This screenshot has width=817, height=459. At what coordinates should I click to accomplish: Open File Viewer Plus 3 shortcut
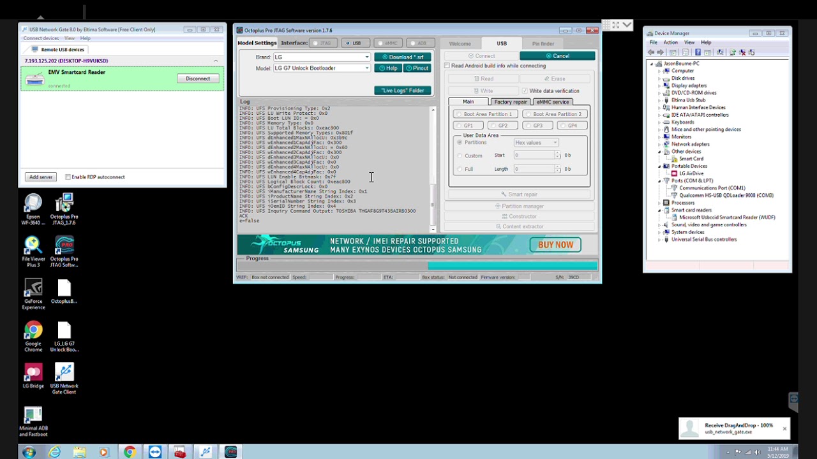pos(33,252)
